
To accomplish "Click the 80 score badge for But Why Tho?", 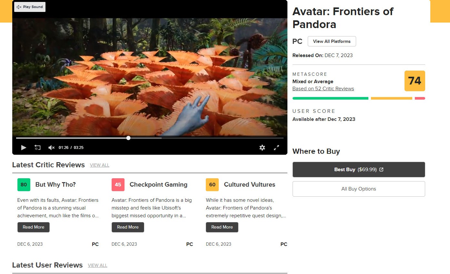I will tap(24, 185).
